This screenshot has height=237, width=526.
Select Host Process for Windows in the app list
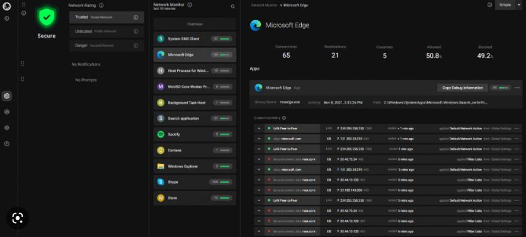(x=195, y=71)
